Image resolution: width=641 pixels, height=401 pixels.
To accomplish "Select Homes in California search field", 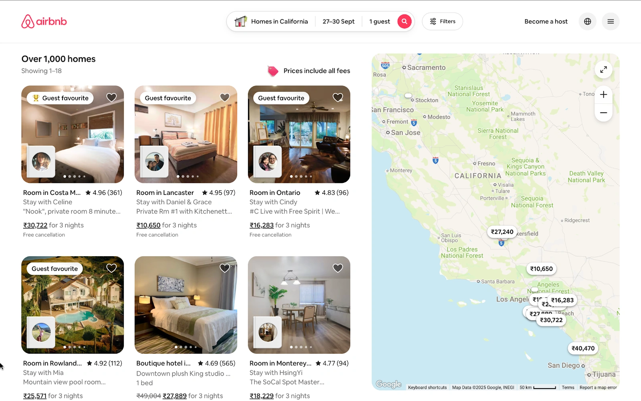I will 272,21.
